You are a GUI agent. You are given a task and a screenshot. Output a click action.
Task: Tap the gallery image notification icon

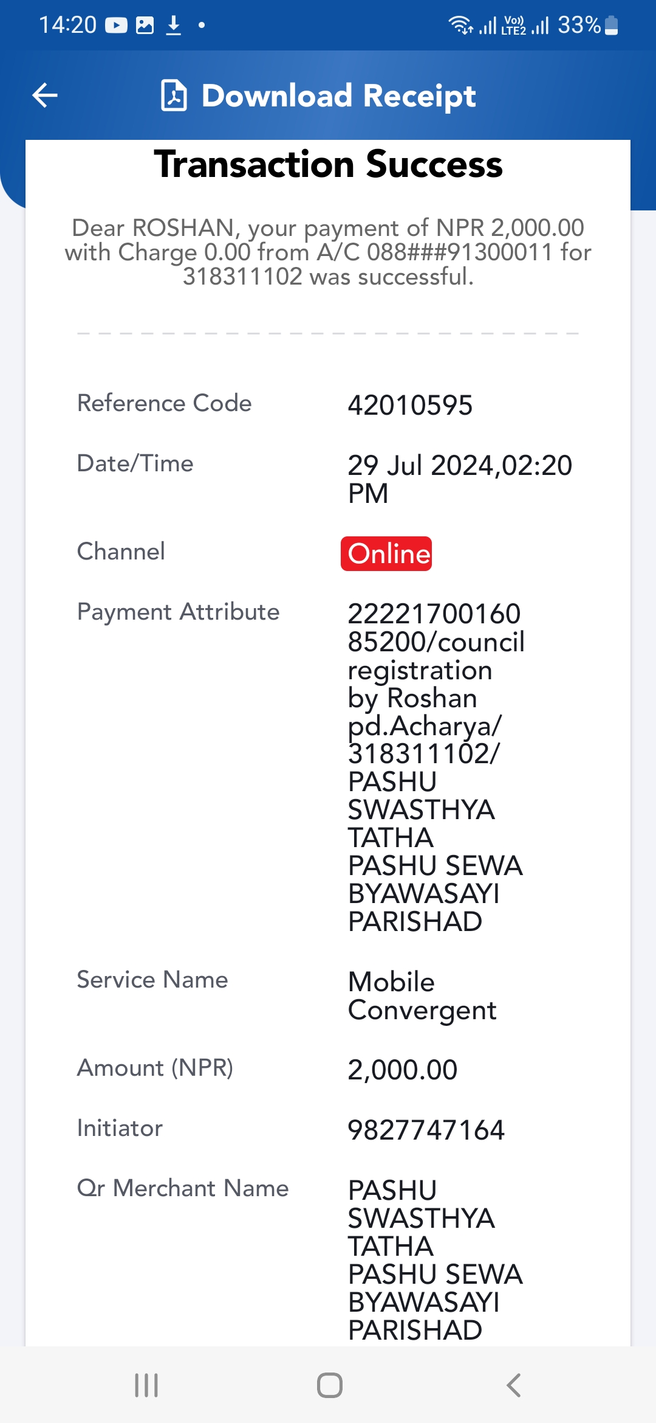(145, 26)
